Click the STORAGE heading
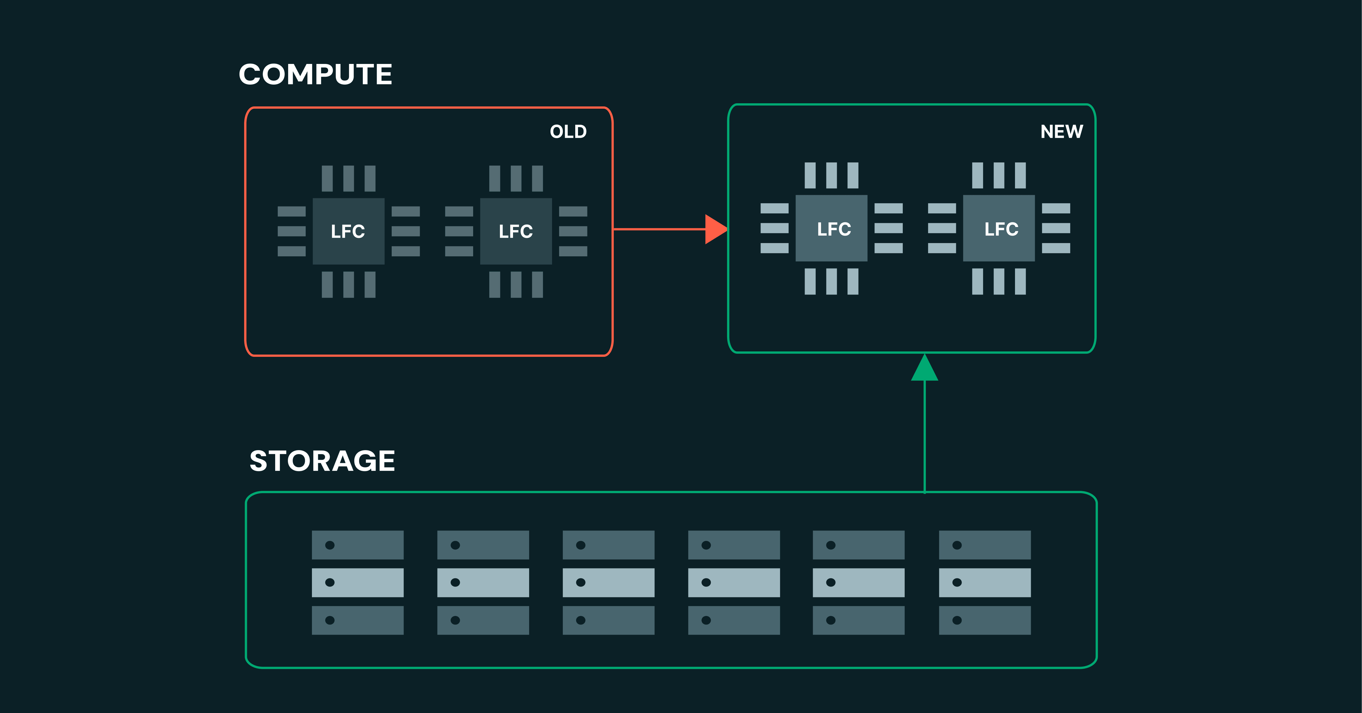The image size is (1362, 713). (322, 461)
